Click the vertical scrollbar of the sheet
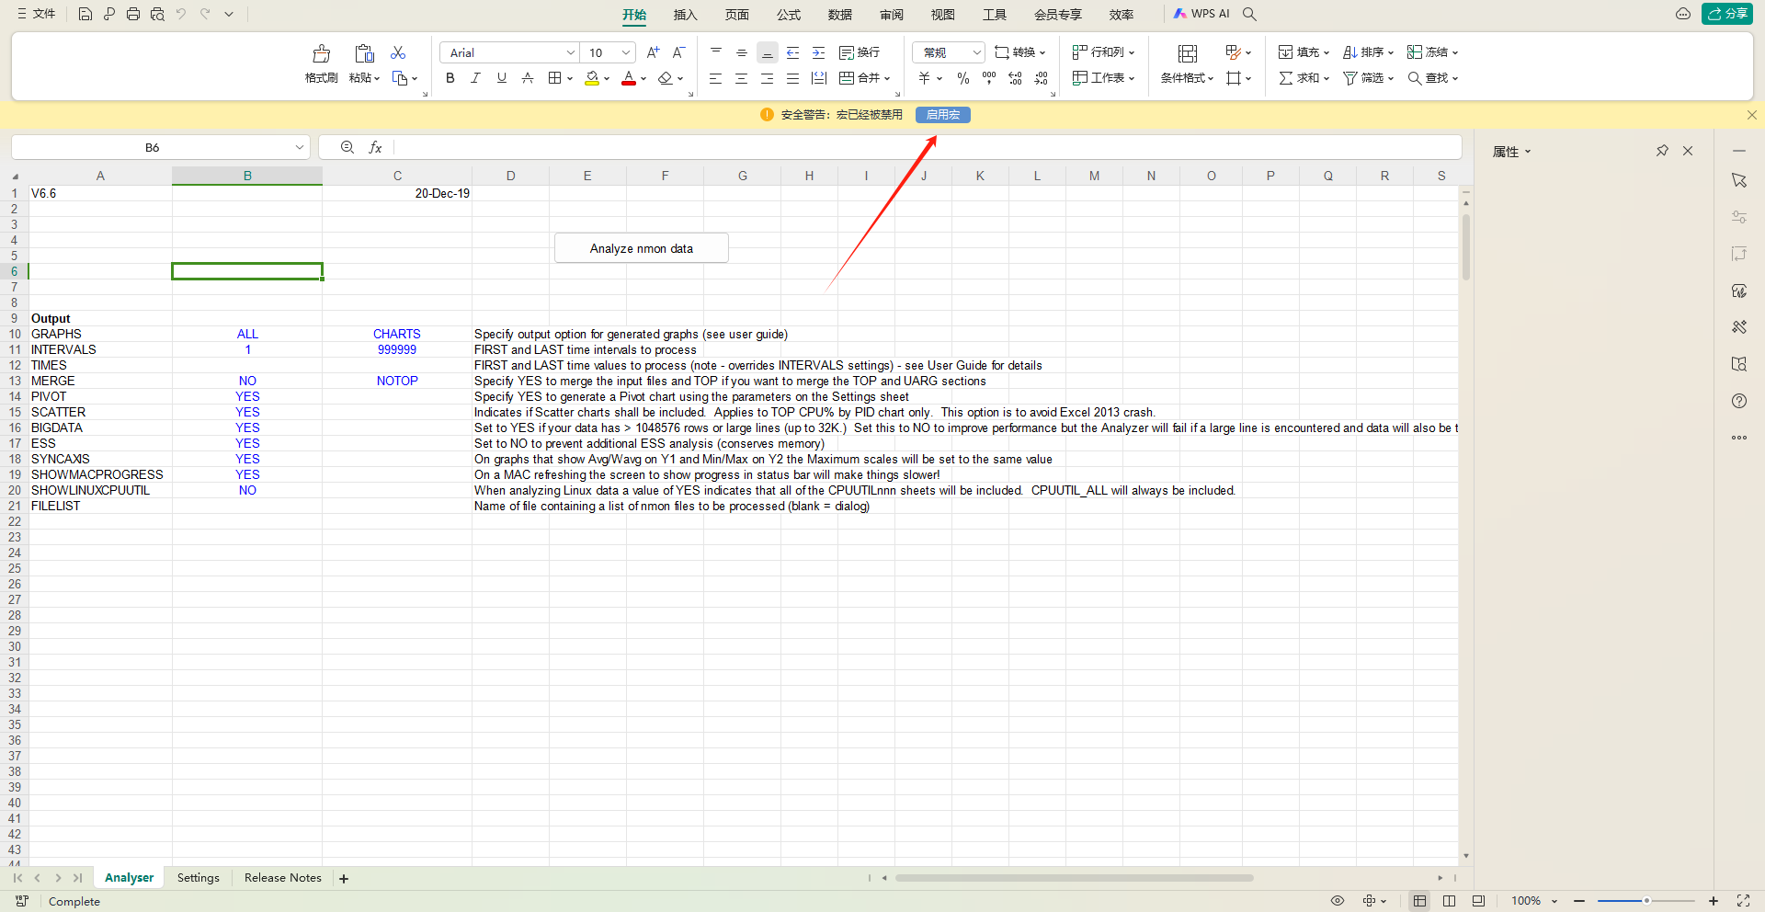 pos(1466,246)
